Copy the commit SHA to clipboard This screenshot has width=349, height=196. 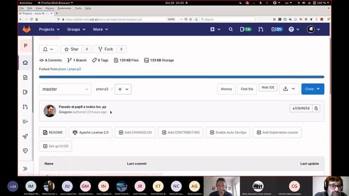(x=316, y=108)
